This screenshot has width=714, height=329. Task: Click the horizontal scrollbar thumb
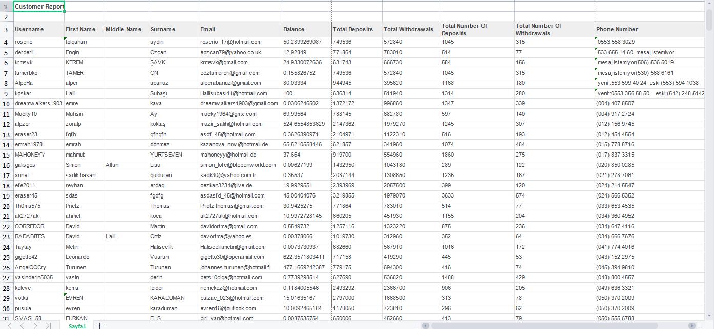point(544,325)
